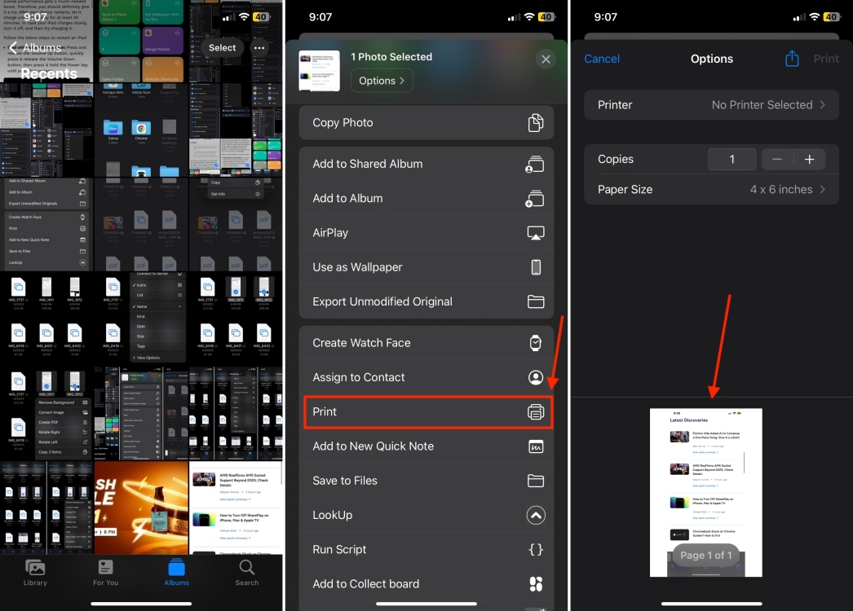Open the Printer selection with No Printer Selected
Viewport: 853px width, 611px height.
pos(711,104)
